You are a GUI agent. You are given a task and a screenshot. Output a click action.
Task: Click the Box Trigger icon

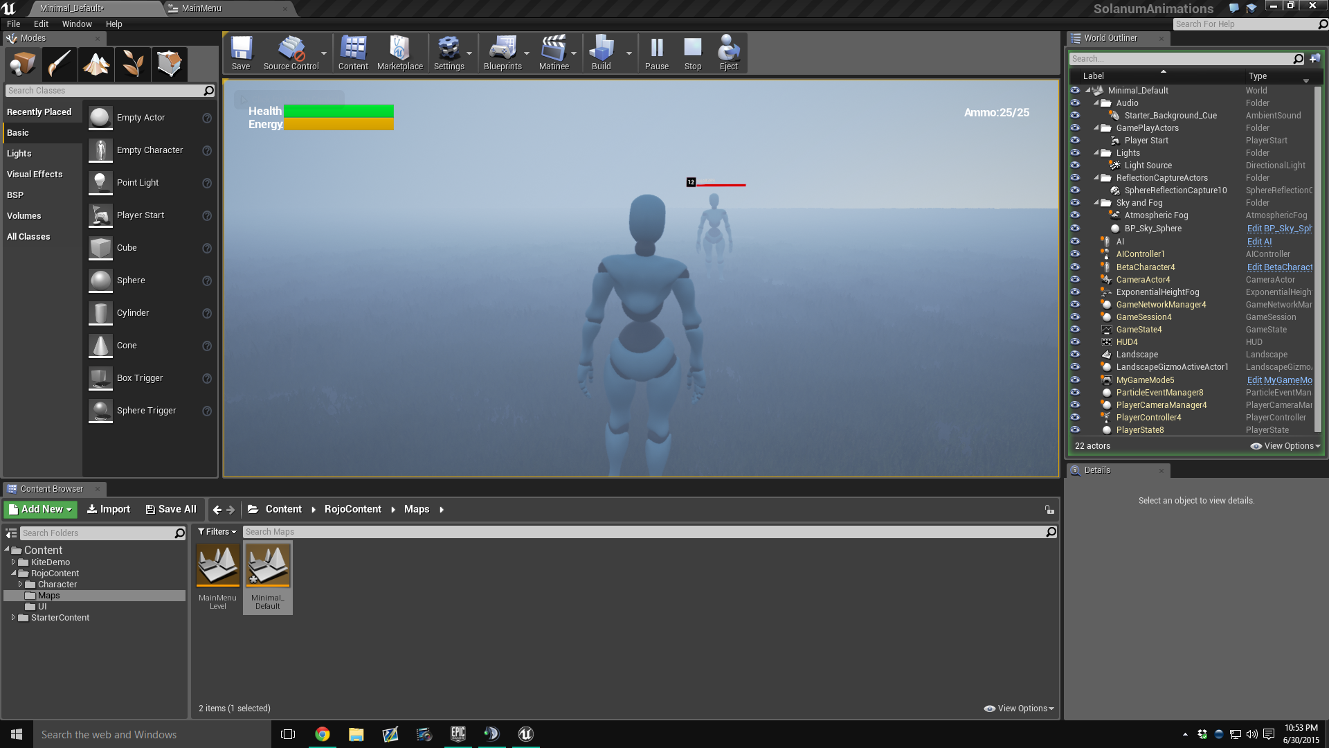click(x=100, y=378)
